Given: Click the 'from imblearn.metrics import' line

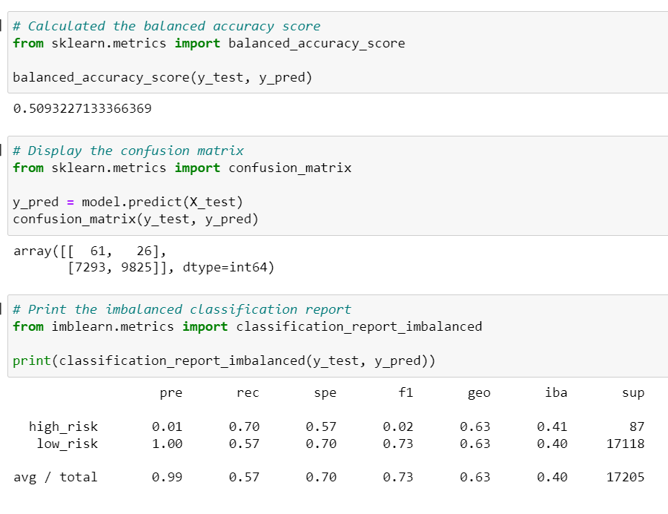Looking at the screenshot, I should point(248,326).
